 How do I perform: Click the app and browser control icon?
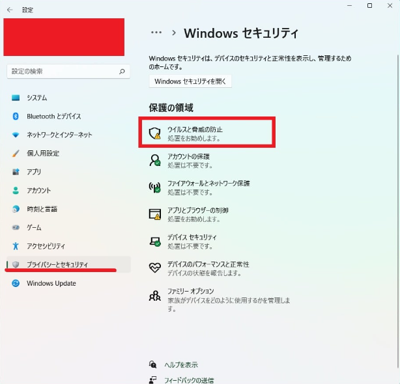[x=155, y=214]
